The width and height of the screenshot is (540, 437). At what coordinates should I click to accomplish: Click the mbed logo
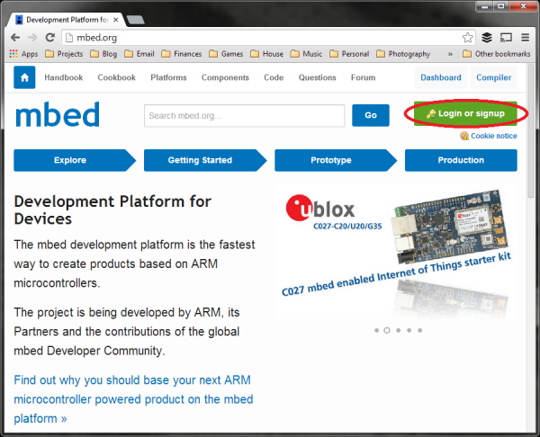(58, 115)
